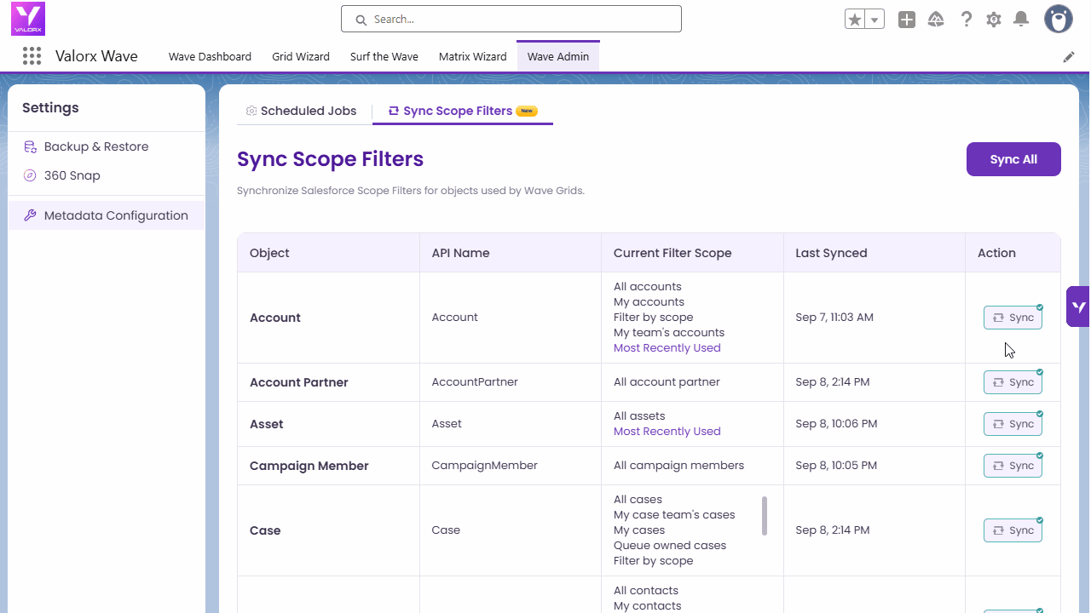This screenshot has height=613, width=1091.
Task: Open the Matrix Wizard tab
Action: click(472, 56)
